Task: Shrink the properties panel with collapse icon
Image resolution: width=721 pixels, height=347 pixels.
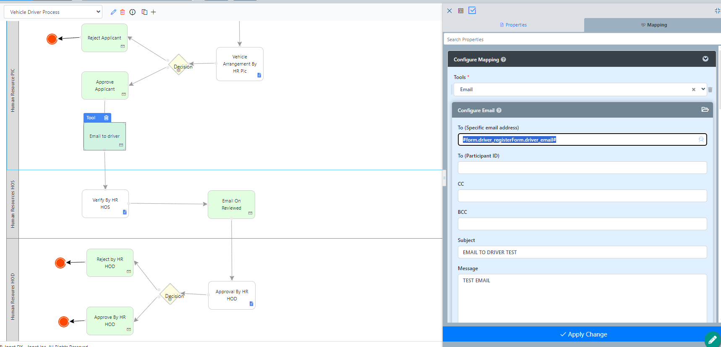Action: point(717,11)
